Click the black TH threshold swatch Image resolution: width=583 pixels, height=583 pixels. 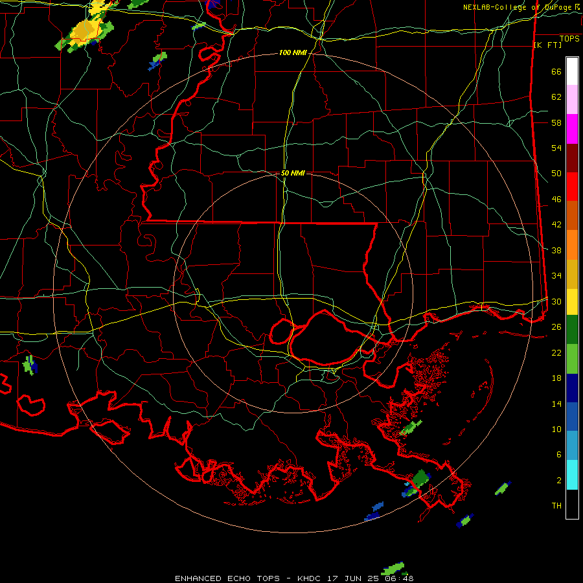pos(572,504)
